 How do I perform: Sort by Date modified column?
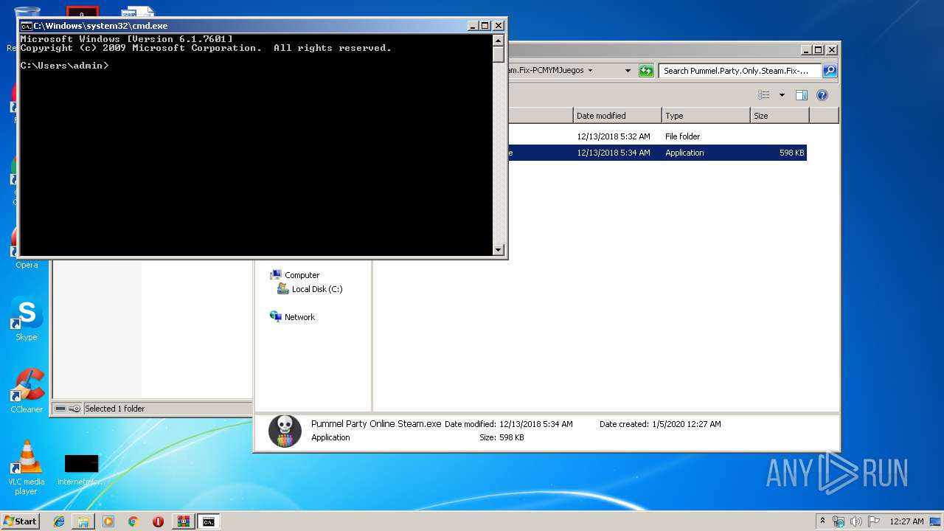617,116
